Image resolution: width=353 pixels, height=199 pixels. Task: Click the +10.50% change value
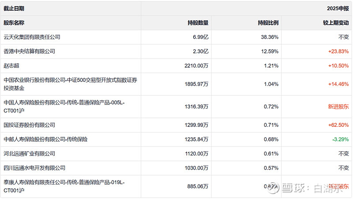pyautogui.click(x=338, y=66)
